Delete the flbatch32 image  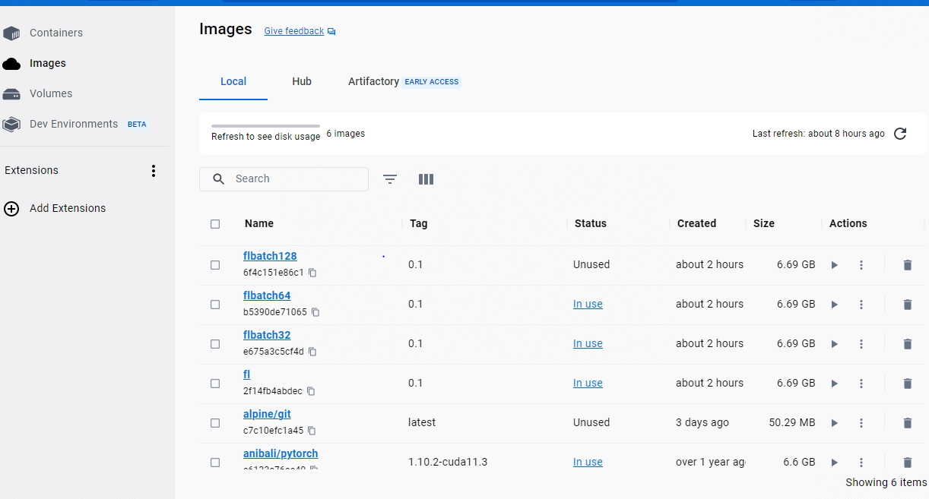click(x=907, y=344)
